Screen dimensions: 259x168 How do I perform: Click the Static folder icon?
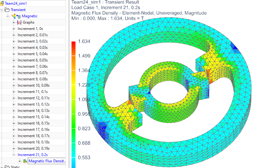click(7, 167)
